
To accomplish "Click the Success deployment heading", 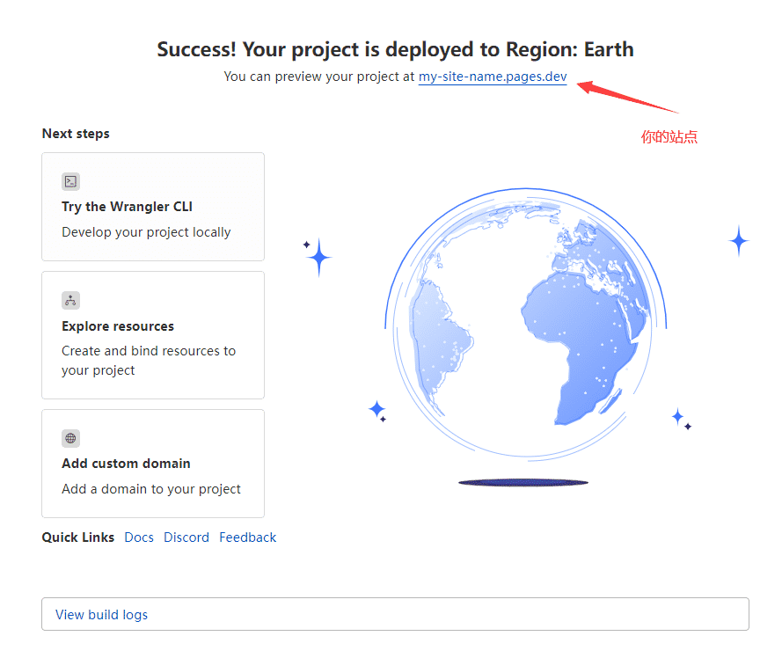I will tap(395, 49).
